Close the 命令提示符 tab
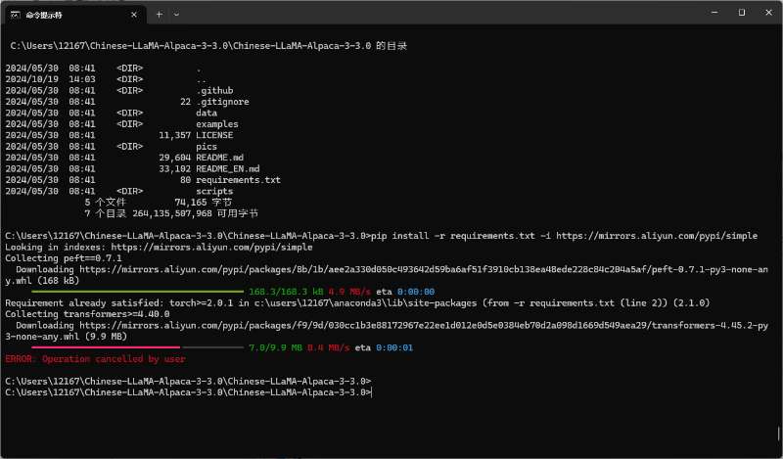 [x=133, y=14]
